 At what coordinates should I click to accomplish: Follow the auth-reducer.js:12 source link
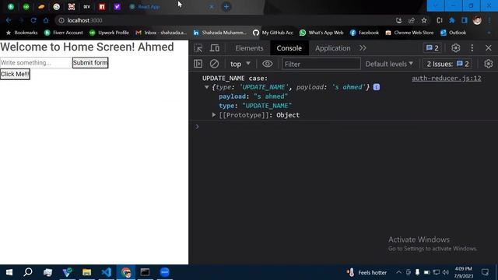point(446,78)
